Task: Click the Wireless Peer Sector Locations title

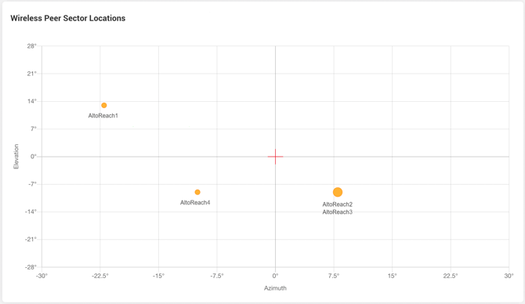Action: click(x=68, y=19)
